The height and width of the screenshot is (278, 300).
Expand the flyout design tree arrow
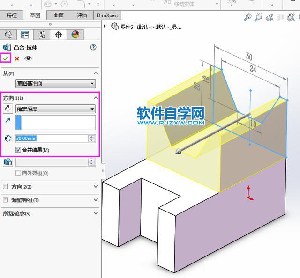(105, 26)
